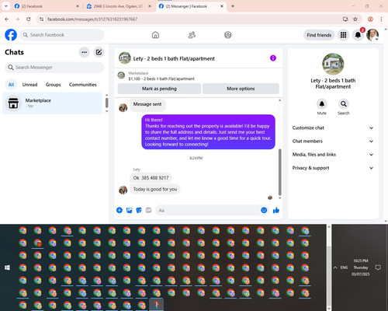This screenshot has height=311, width=388.
Task: Open Chrome tab search dropdown
Action: click(5, 6)
